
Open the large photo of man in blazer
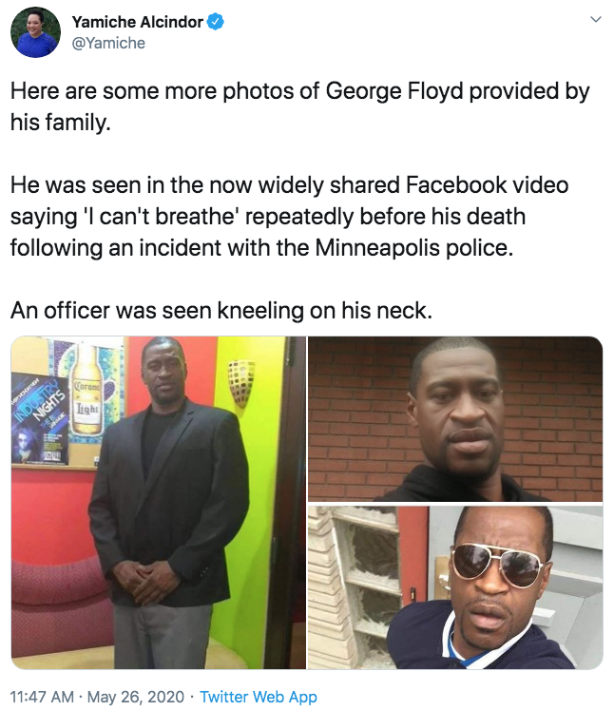click(x=159, y=503)
